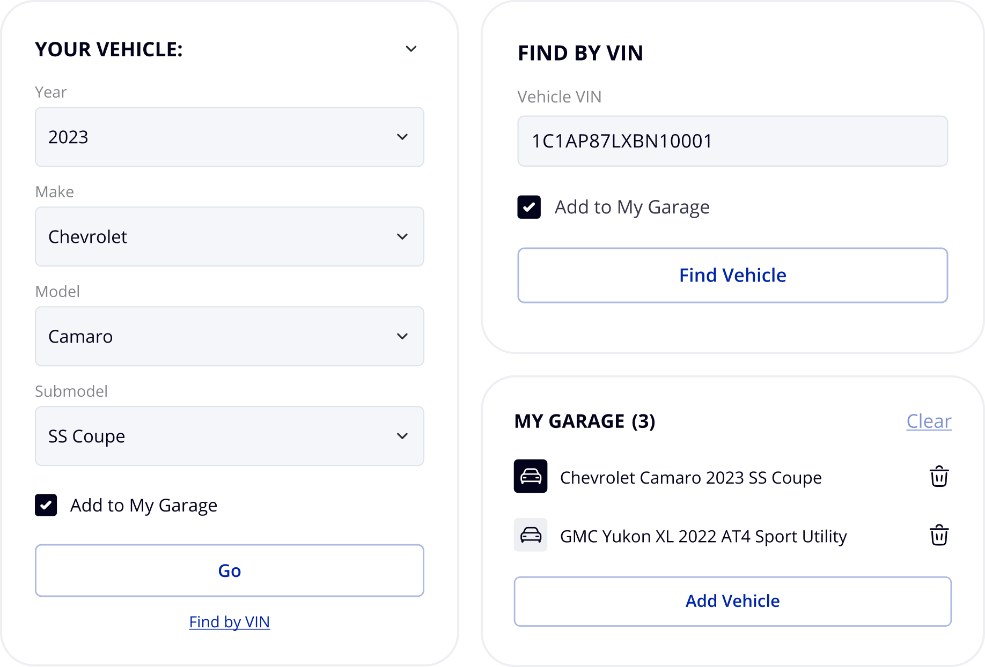Select the GMC Yukon XL garage entry
985x667 pixels.
click(703, 536)
